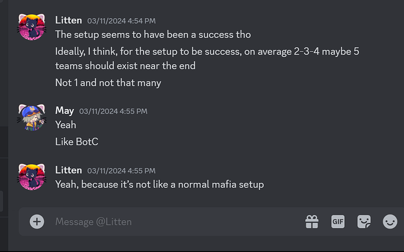Image resolution: width=404 pixels, height=252 pixels.
Task: Focus the Message @Litten input field
Action: pos(175,222)
